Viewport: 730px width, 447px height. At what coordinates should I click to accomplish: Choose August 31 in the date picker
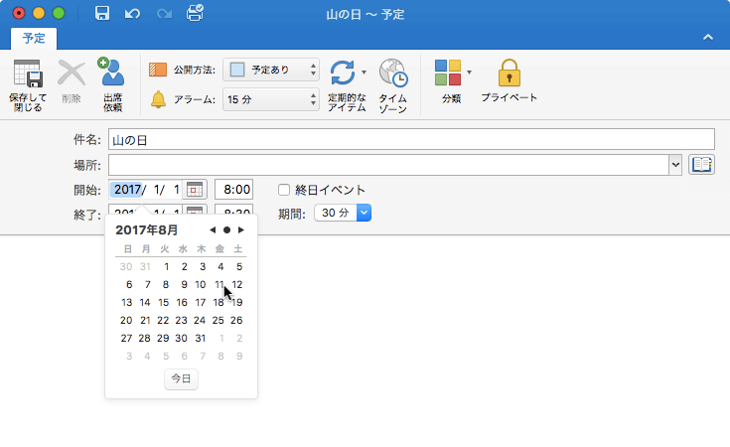pyautogui.click(x=201, y=339)
